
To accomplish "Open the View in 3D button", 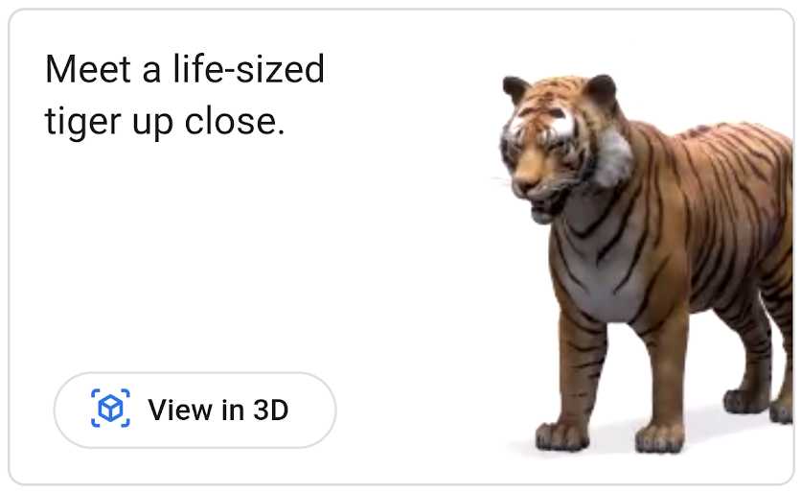I will pos(195,411).
